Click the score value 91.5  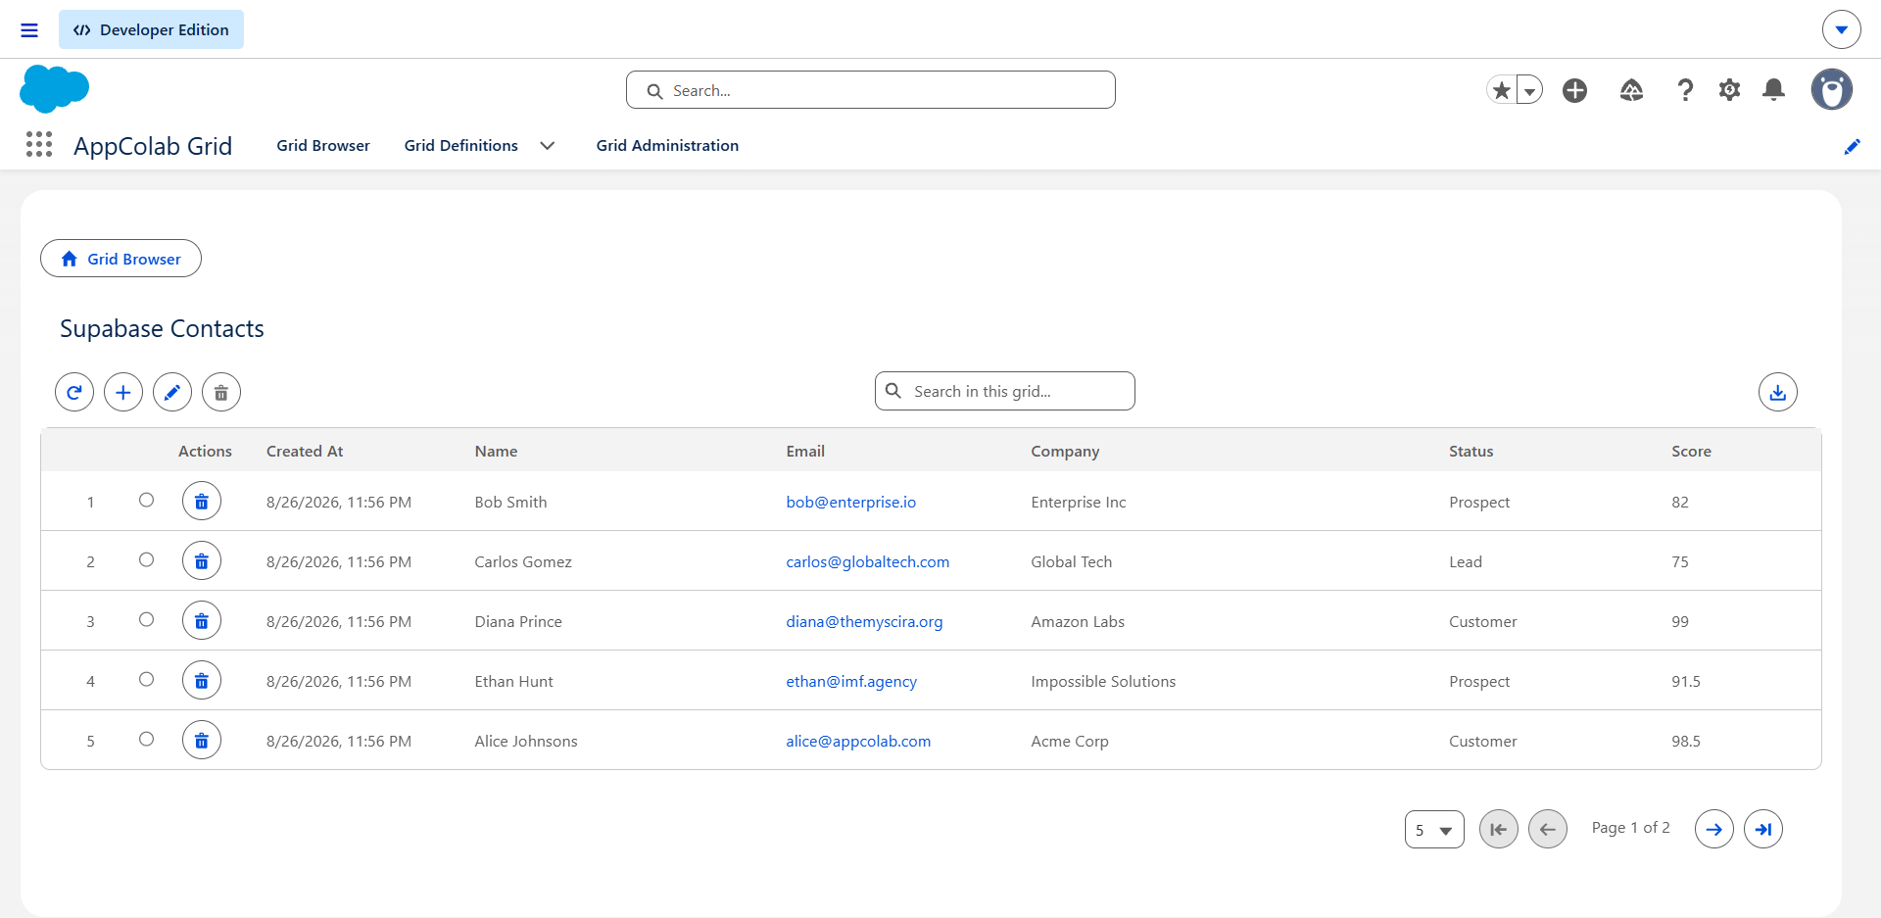click(1686, 681)
